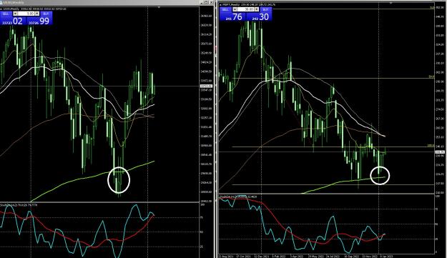The width and height of the screenshot is (447, 258).
Task: Grab chart shift triangle marker on right chart
Action: click(x=390, y=3)
